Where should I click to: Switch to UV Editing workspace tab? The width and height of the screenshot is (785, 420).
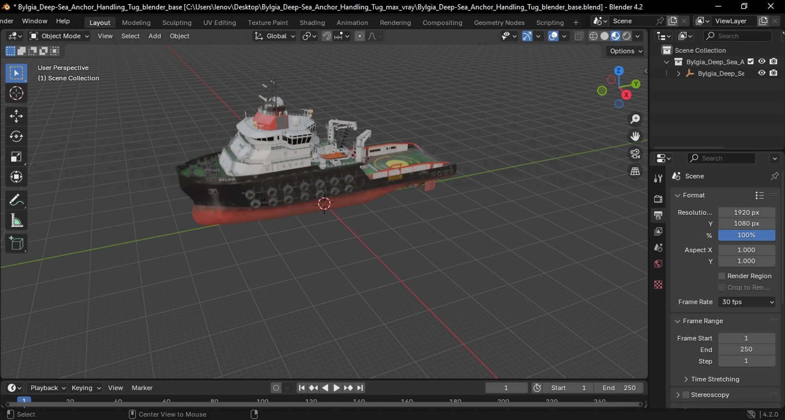[x=220, y=22]
